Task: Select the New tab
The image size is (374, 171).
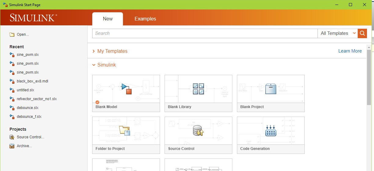Action: [x=107, y=19]
